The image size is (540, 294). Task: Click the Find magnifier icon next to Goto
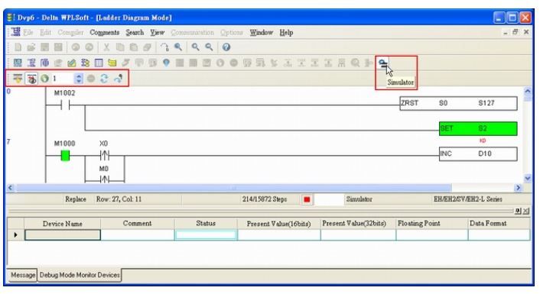(178, 47)
